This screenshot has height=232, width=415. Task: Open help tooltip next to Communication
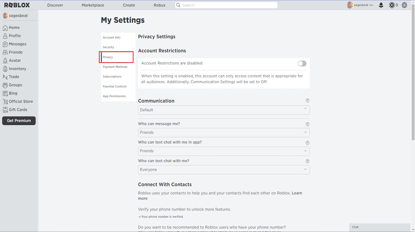click(x=307, y=100)
